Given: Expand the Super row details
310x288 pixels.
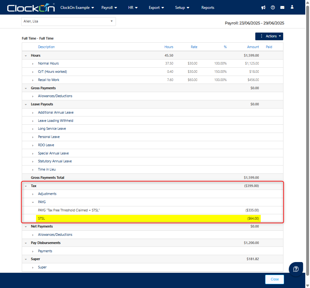Looking at the screenshot, I should point(33,267).
